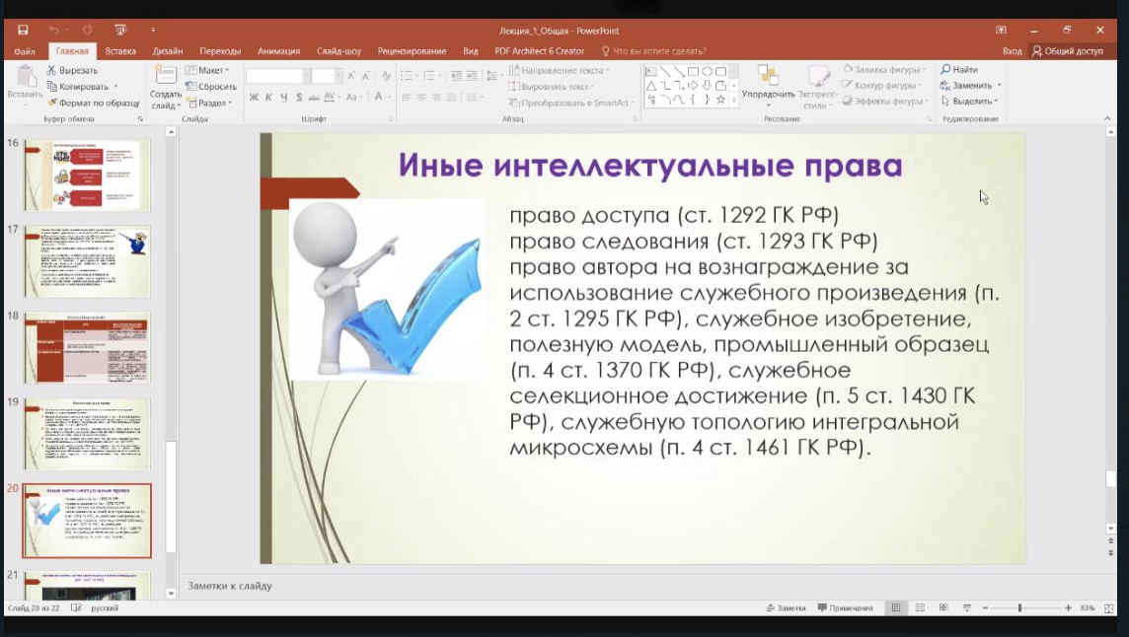This screenshot has width=1129, height=637.
Task: Open Выделить selection dropdown
Action: coord(969,102)
